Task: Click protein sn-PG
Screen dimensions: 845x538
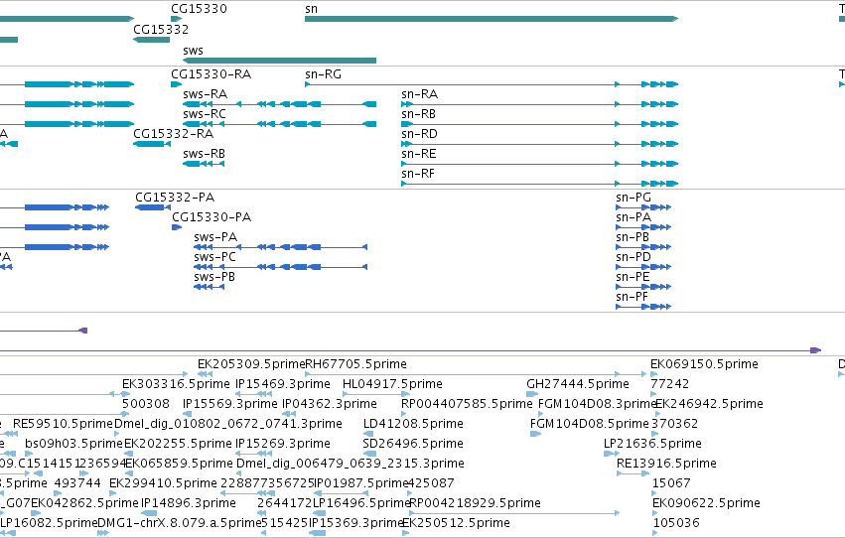Action: (x=643, y=207)
